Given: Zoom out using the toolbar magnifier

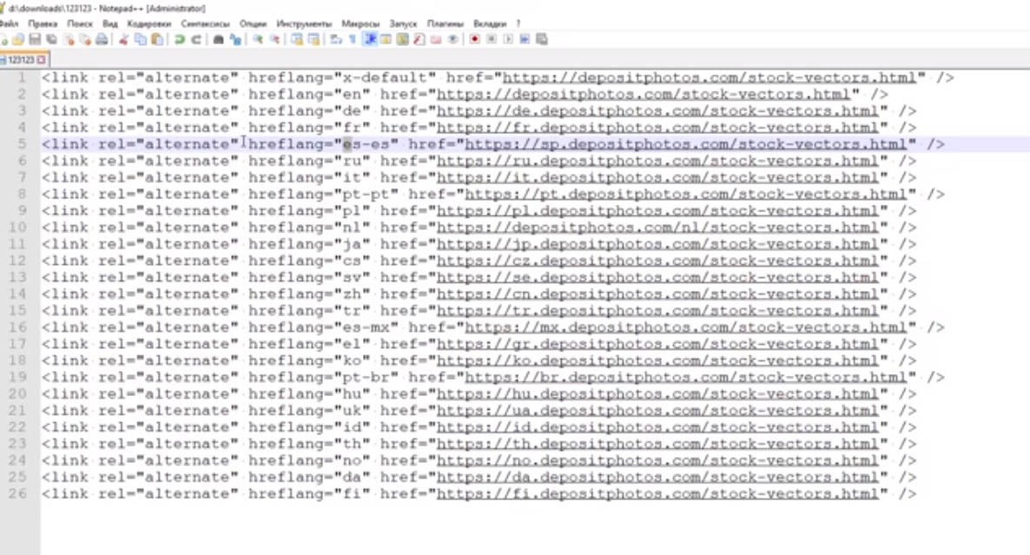Looking at the screenshot, I should point(274,39).
